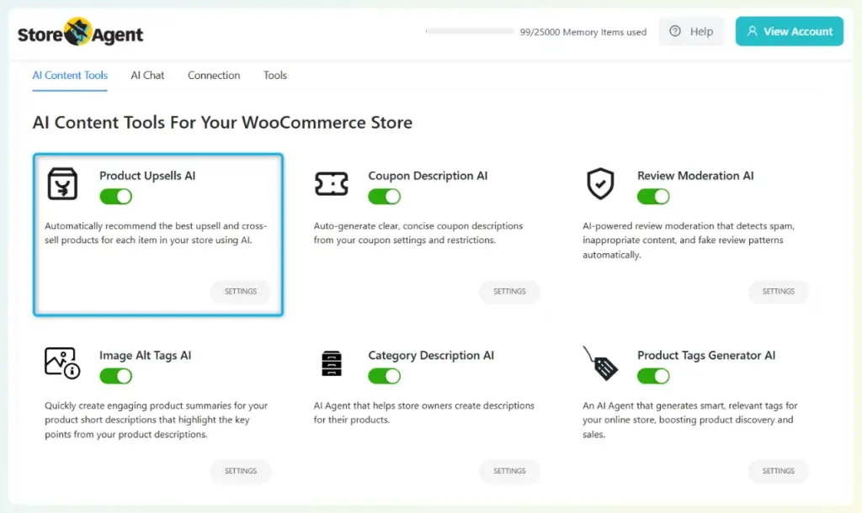Disable the Product Upsells AI toggle
This screenshot has height=513, width=862.
click(x=115, y=197)
